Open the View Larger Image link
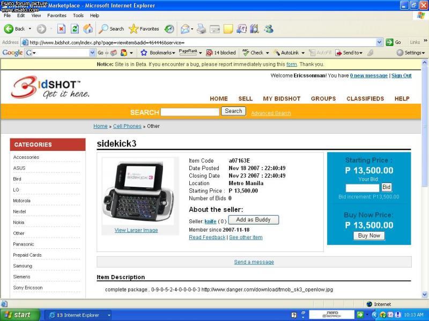This screenshot has width=429, height=321. point(136,230)
